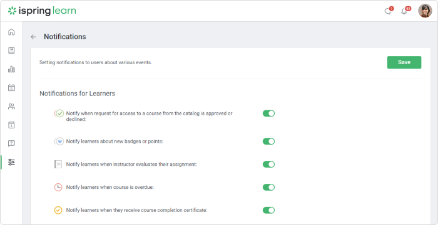438x225 pixels.
Task: Open the users icon in sidebar
Action: coord(11,106)
